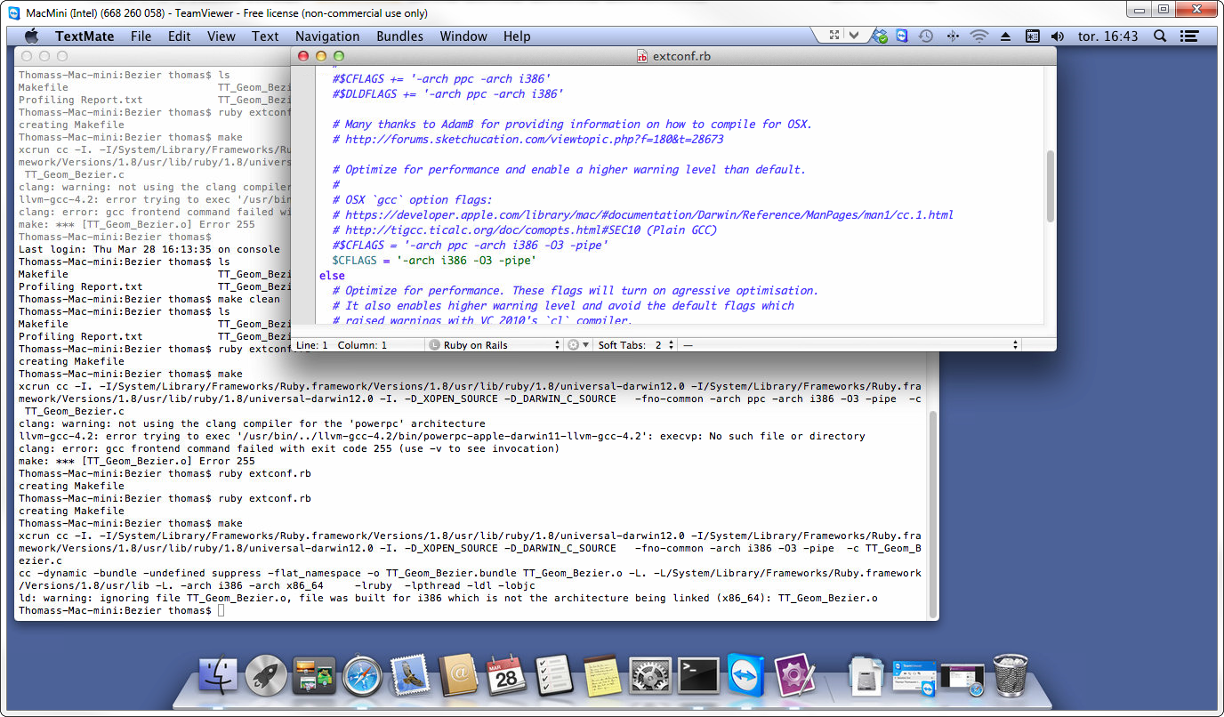Open the Text menu
The width and height of the screenshot is (1224, 717).
click(265, 36)
